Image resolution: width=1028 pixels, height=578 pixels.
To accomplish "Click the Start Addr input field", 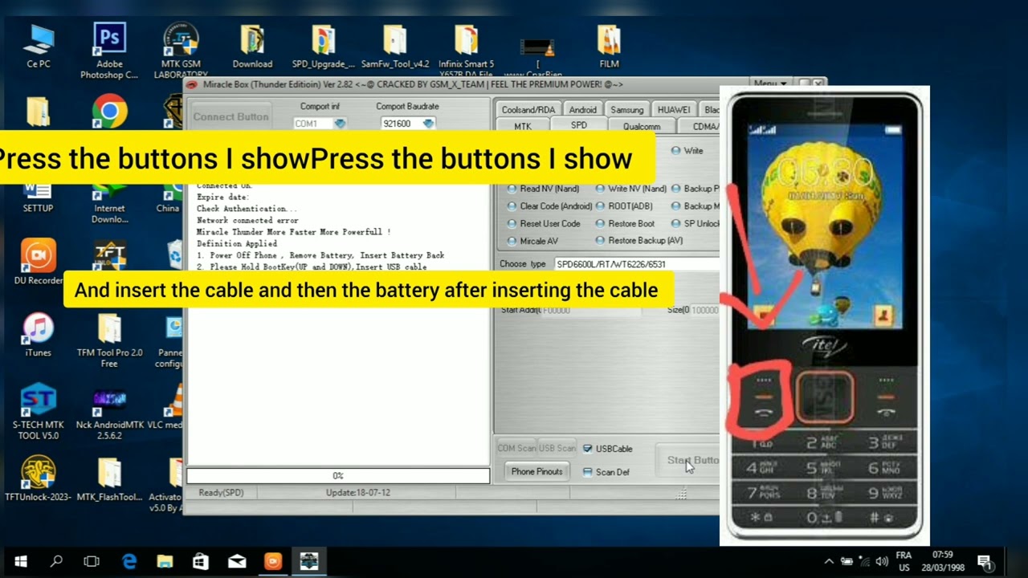I will [x=590, y=310].
